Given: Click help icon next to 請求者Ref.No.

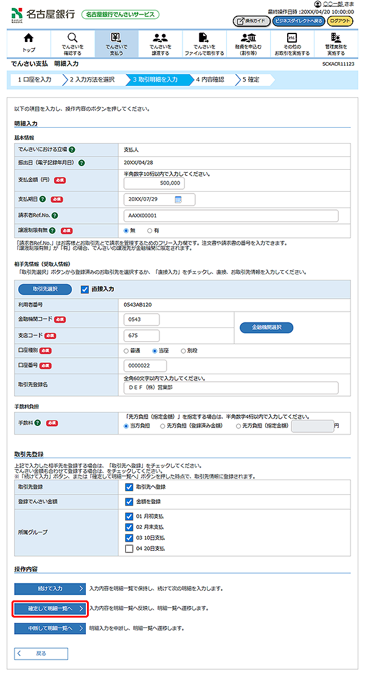Looking at the screenshot, I should pyautogui.click(x=55, y=215).
